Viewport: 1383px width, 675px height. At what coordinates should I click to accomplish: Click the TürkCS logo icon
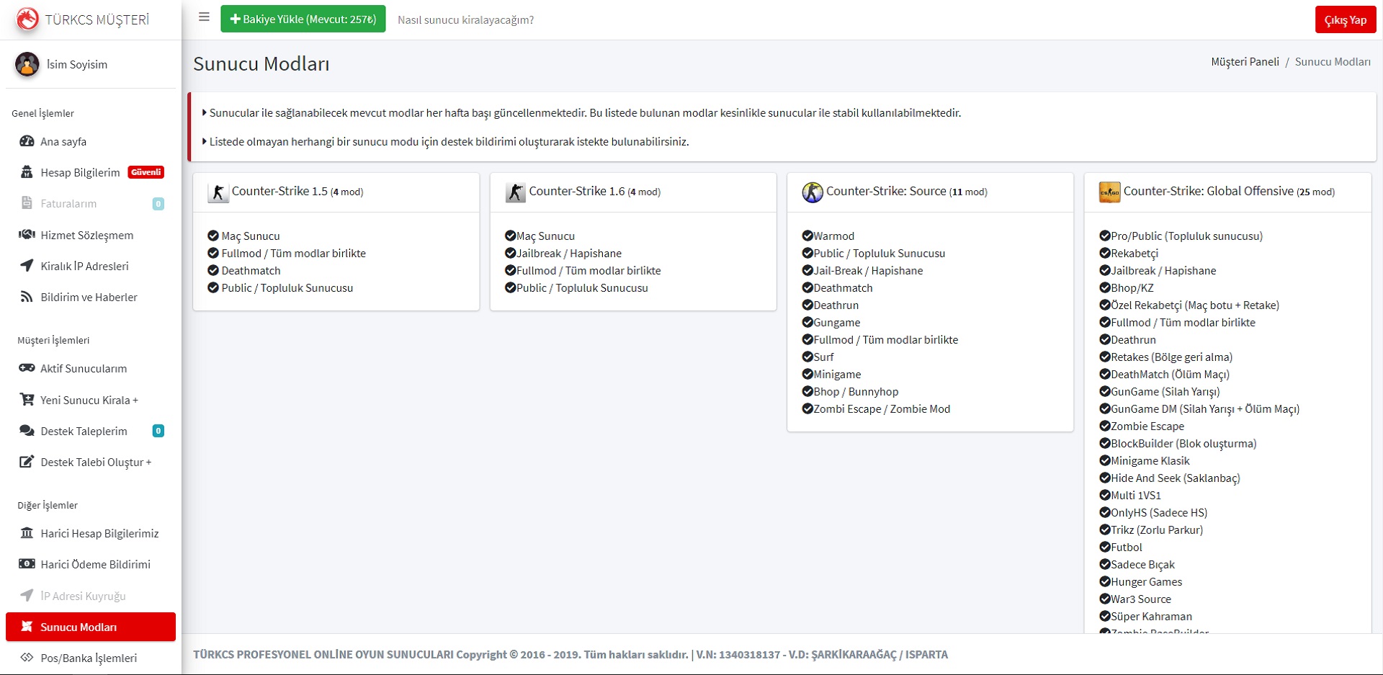pyautogui.click(x=27, y=19)
